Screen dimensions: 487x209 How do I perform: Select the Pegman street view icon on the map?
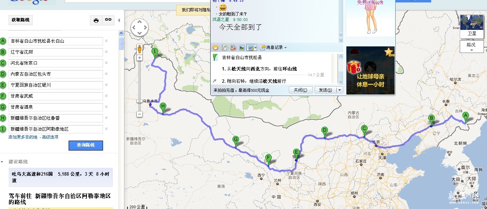coord(139,49)
